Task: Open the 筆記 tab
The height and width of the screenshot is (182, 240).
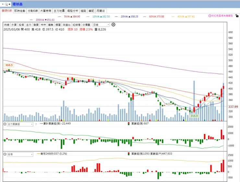Action: 91,11
